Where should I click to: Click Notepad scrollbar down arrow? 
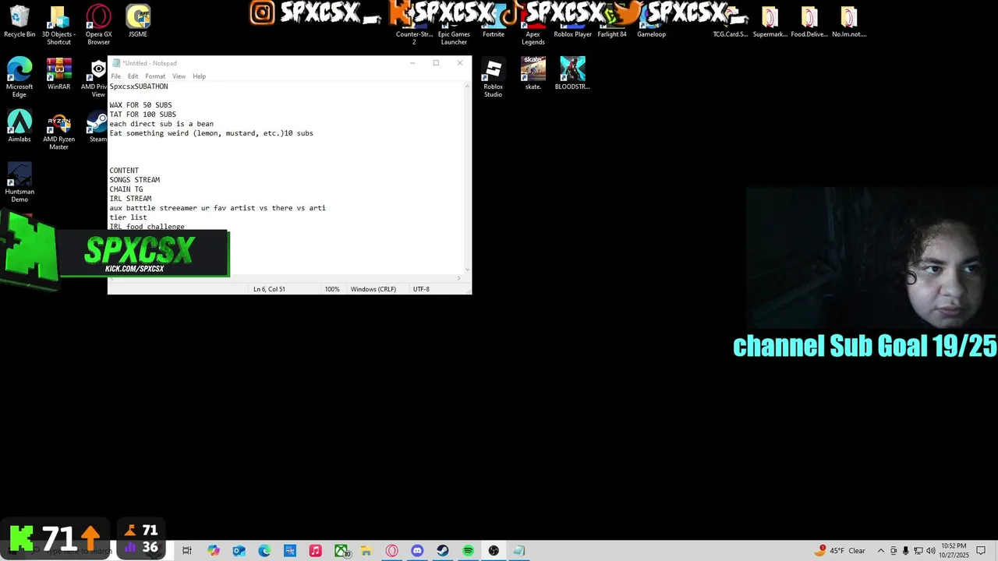pos(467,270)
